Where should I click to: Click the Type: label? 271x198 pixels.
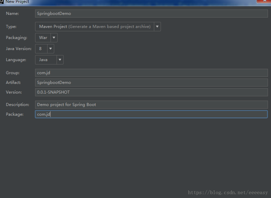pyautogui.click(x=11, y=27)
